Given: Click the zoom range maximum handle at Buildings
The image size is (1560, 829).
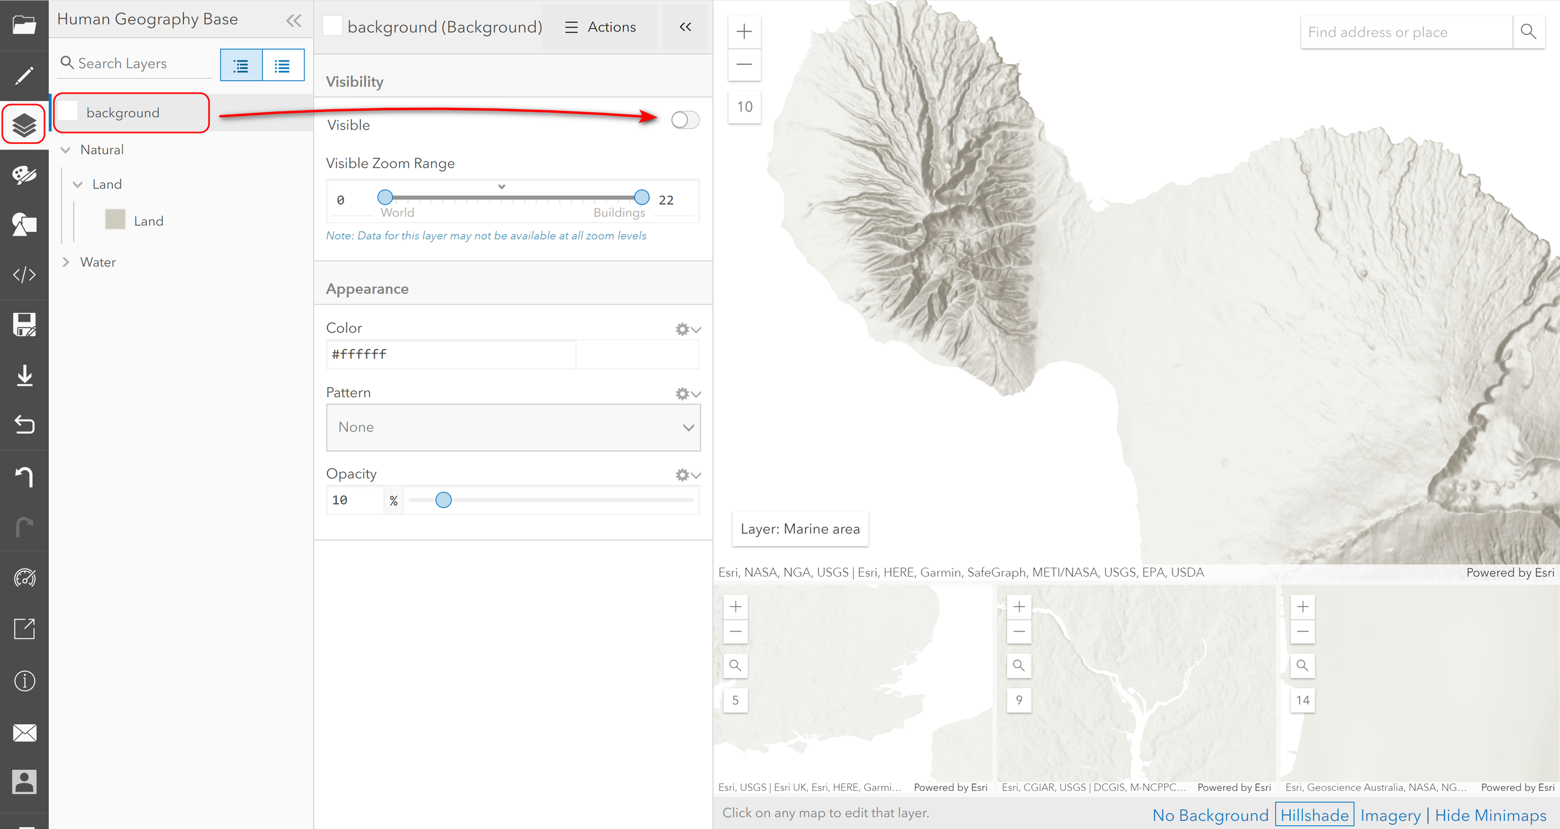Looking at the screenshot, I should [x=641, y=198].
